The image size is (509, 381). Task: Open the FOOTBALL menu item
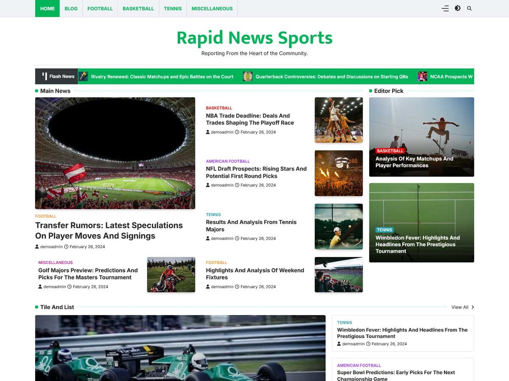(100, 8)
